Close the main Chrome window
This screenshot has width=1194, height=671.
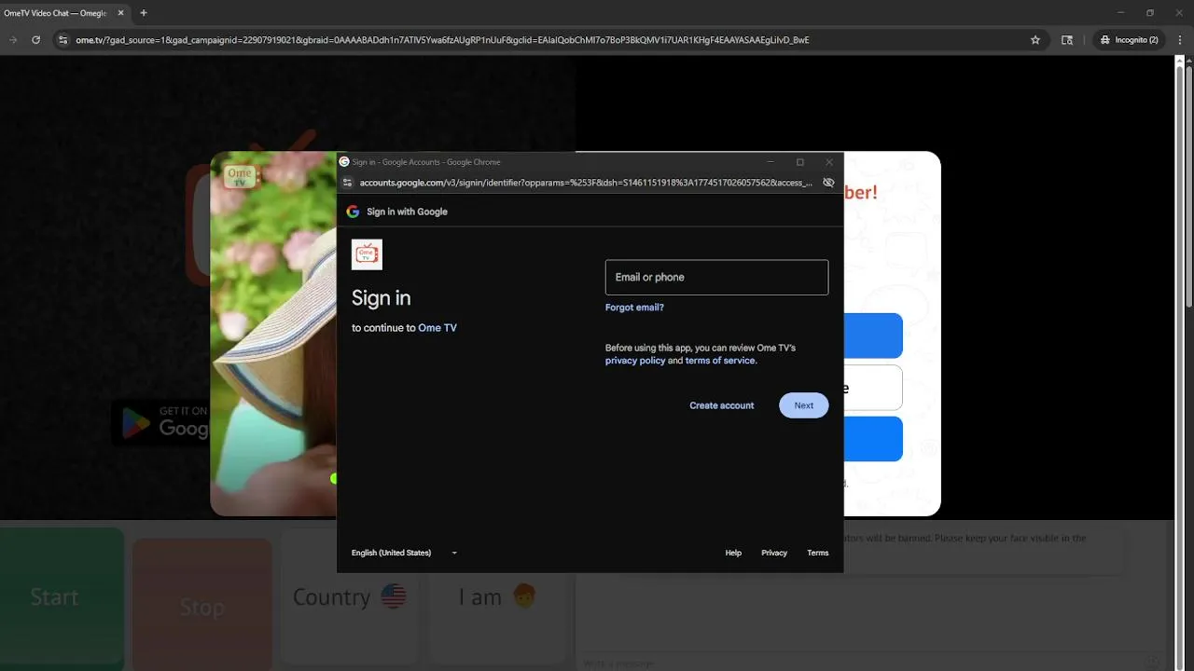[x=1179, y=13]
